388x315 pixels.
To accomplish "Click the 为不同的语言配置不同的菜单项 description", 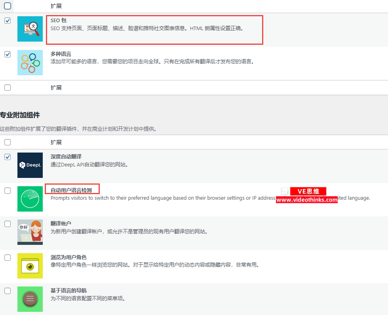I will (x=88, y=298).
